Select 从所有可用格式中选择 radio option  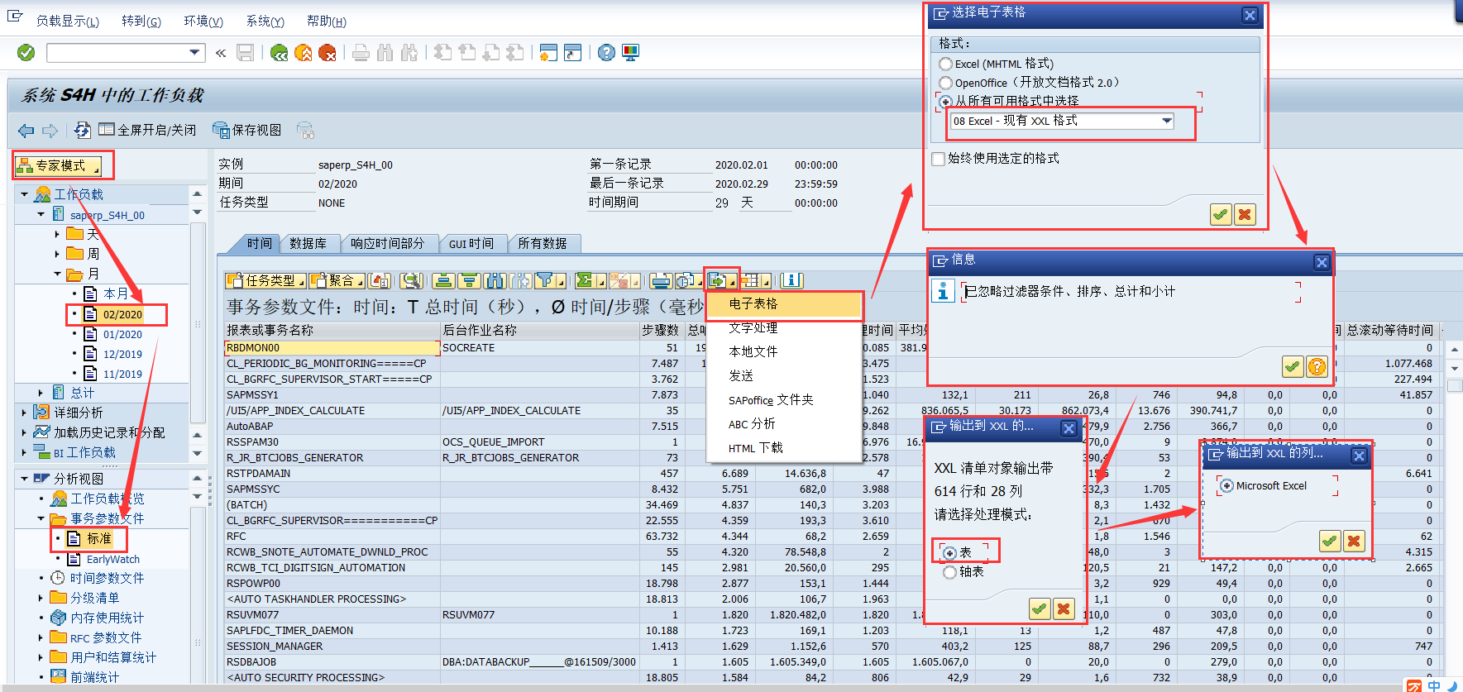(945, 101)
